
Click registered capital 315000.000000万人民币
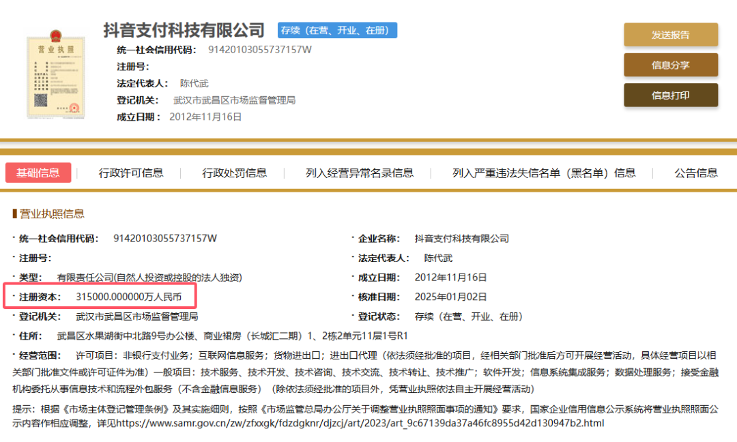(x=128, y=297)
